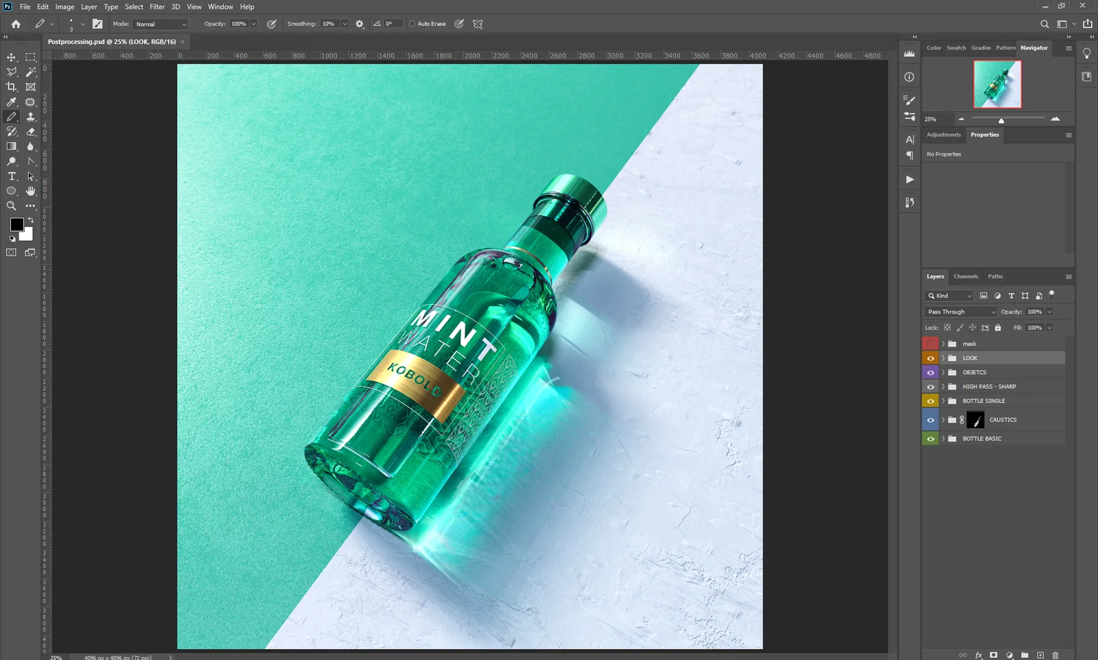Open the brush Mode dropdown

(x=160, y=23)
